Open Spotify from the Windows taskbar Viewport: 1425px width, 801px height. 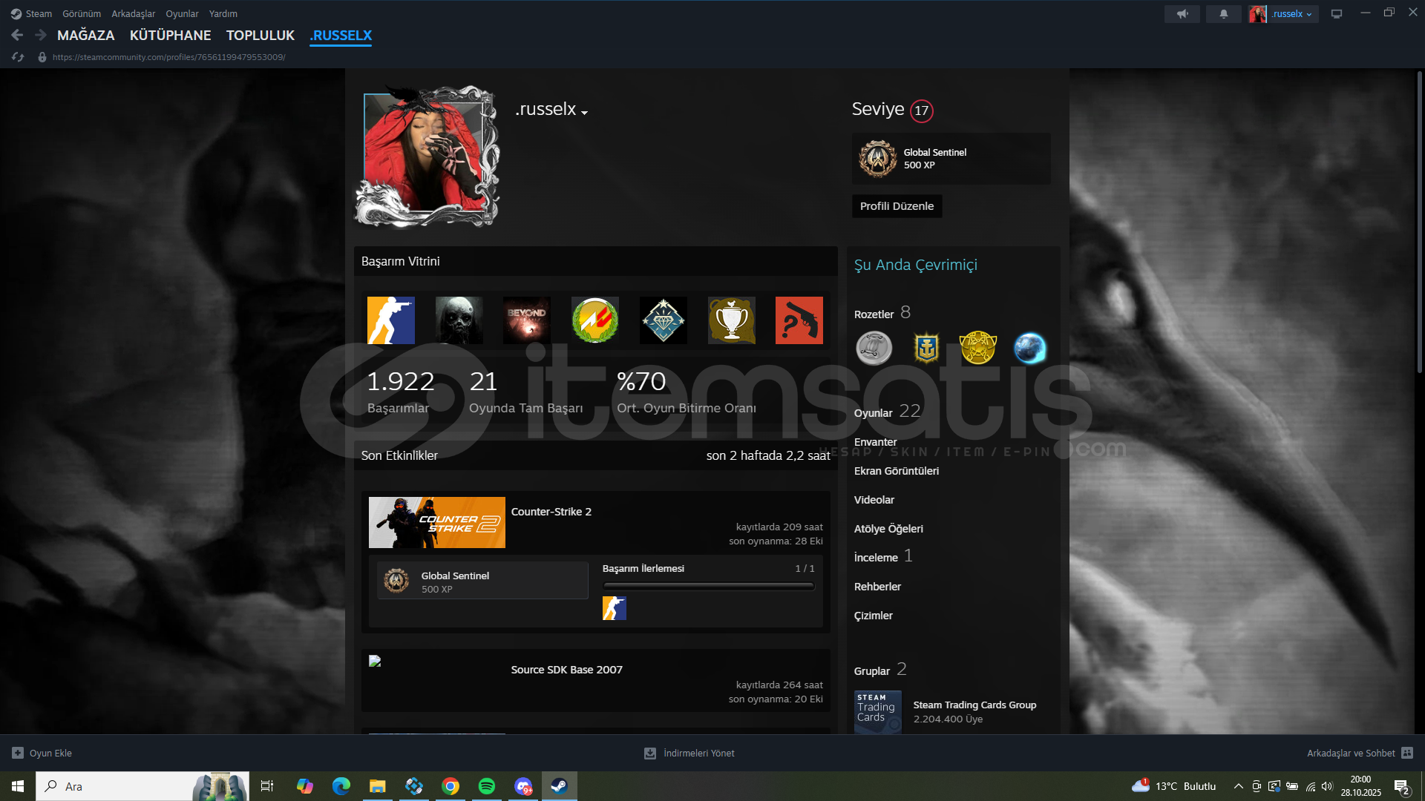(x=486, y=786)
